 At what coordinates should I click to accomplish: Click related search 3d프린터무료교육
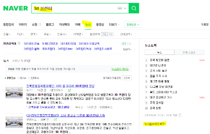[89, 44]
